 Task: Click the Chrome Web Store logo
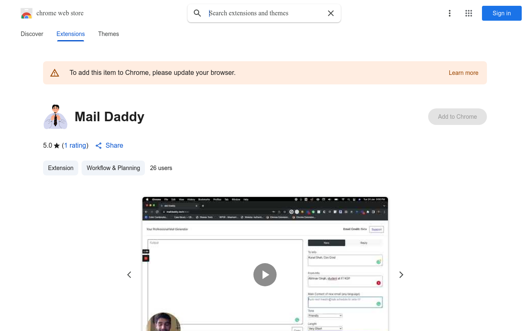26,13
